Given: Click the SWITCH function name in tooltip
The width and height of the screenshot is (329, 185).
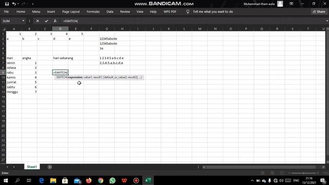Looking at the screenshot, I should [62, 77].
